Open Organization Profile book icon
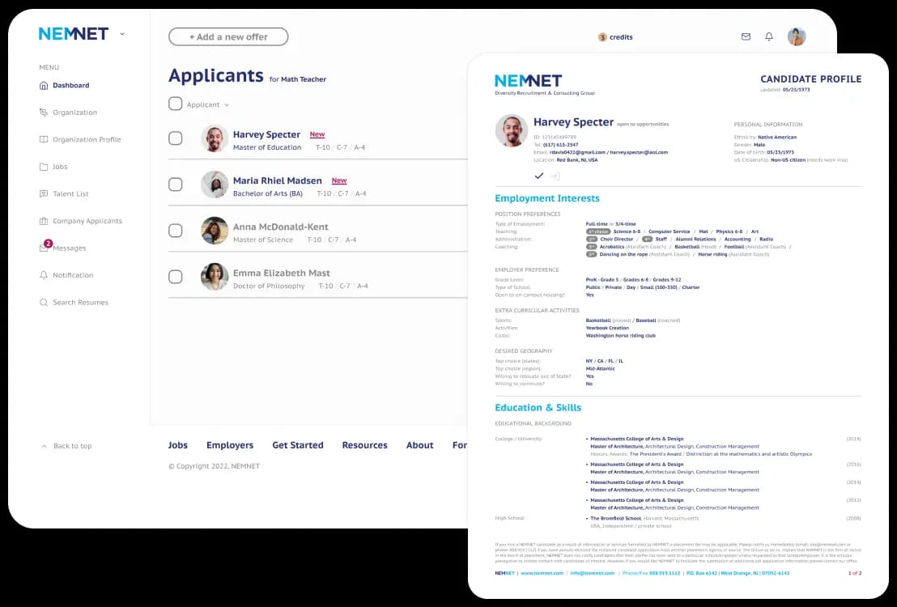Viewport: 897px width, 607px height. tap(44, 139)
